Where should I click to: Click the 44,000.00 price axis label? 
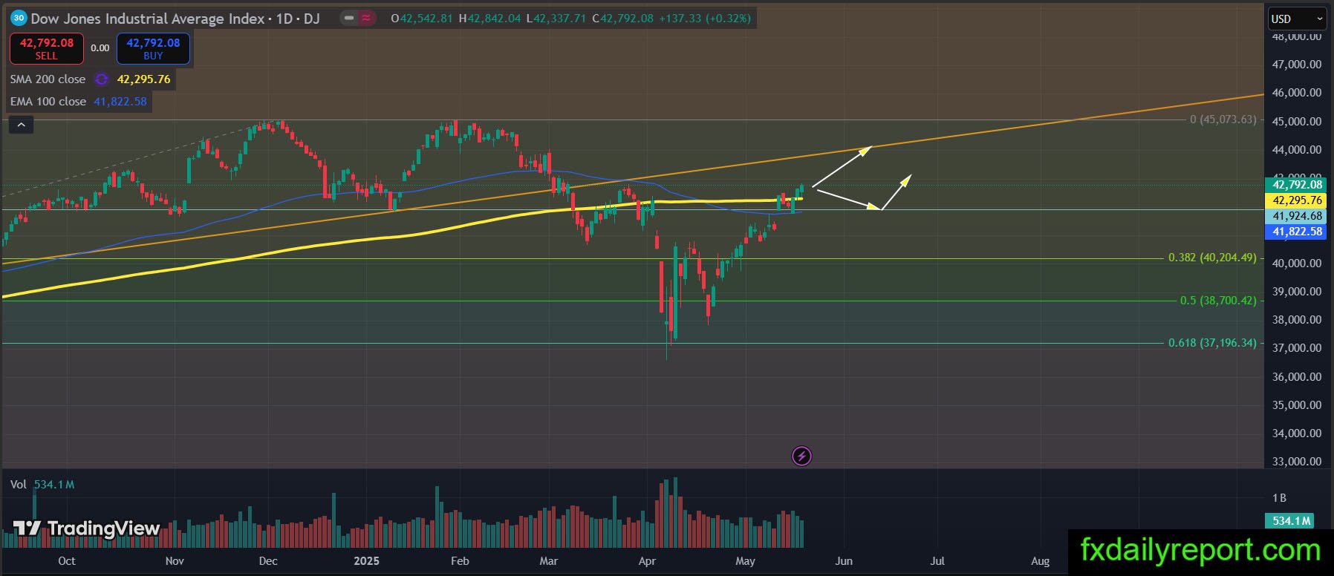click(1297, 150)
